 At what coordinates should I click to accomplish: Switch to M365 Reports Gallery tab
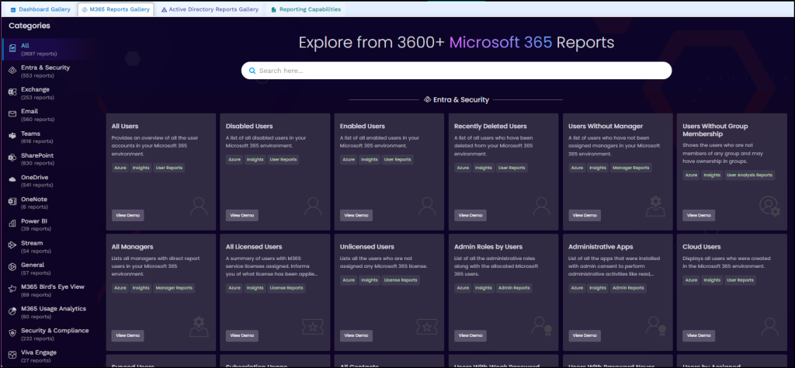[116, 9]
